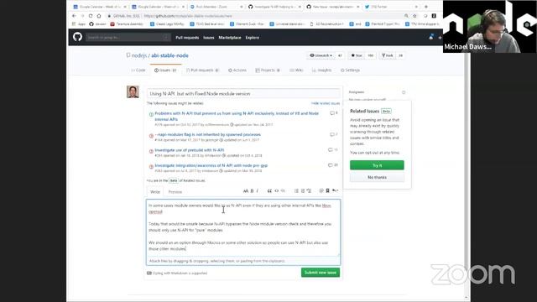This screenshot has width=537, height=302.
Task: Open the Code repository tab
Action: click(x=138, y=70)
